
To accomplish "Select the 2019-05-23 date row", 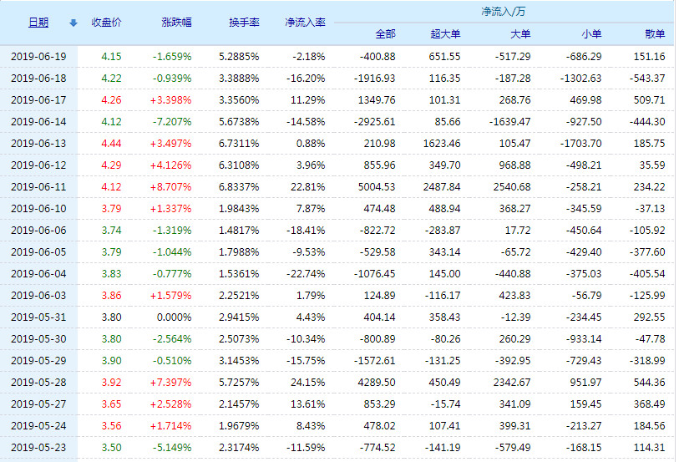I will point(38,448).
